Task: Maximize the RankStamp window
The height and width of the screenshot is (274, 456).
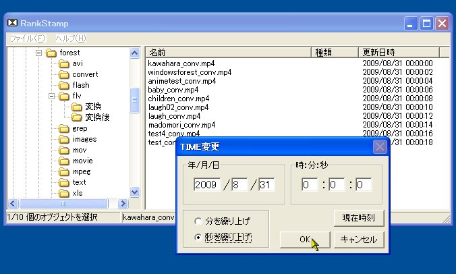Action: 426,23
